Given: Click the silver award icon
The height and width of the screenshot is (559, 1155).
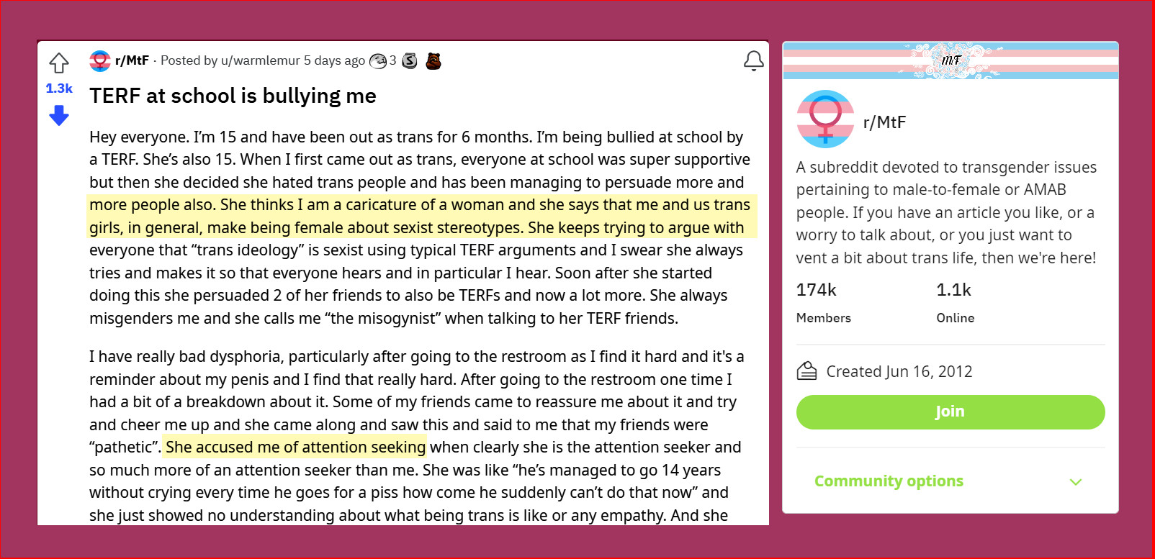Looking at the screenshot, I should click(410, 61).
